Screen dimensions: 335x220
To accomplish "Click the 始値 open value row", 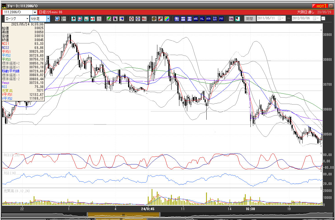I will click(x=23, y=28).
